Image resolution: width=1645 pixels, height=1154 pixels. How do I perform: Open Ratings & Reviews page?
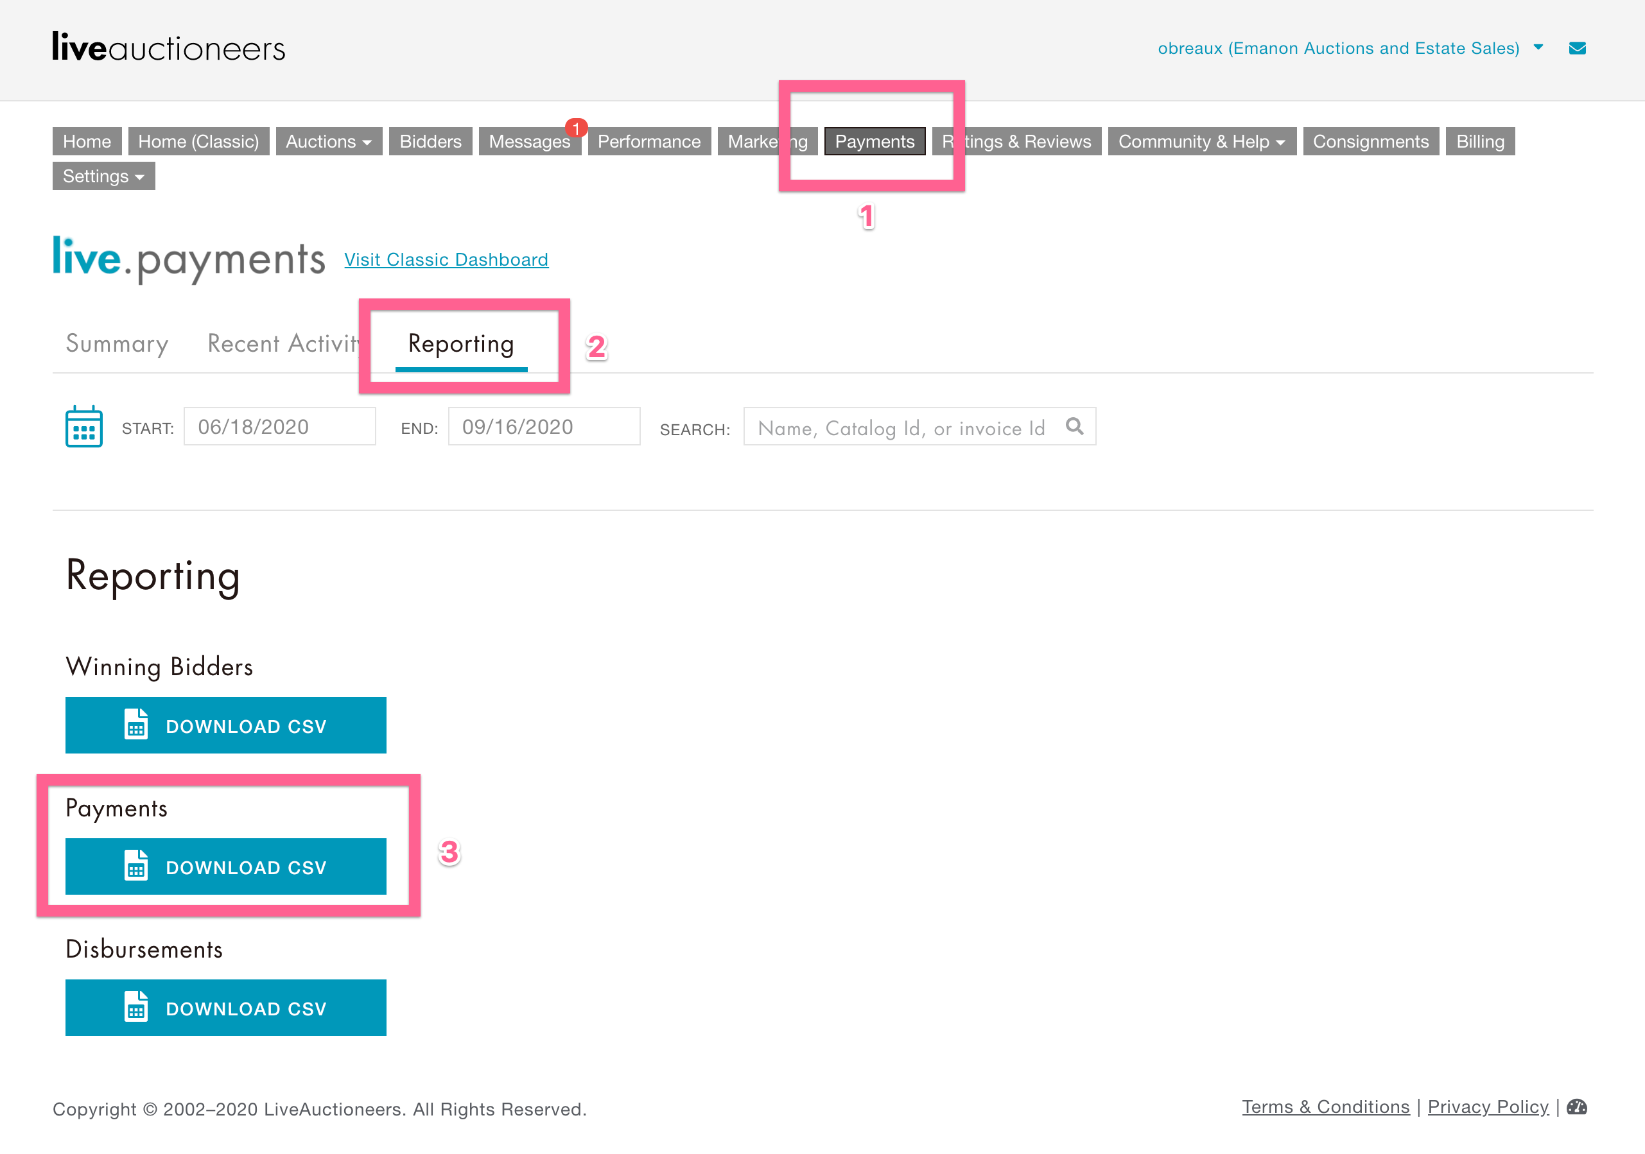coord(1016,141)
